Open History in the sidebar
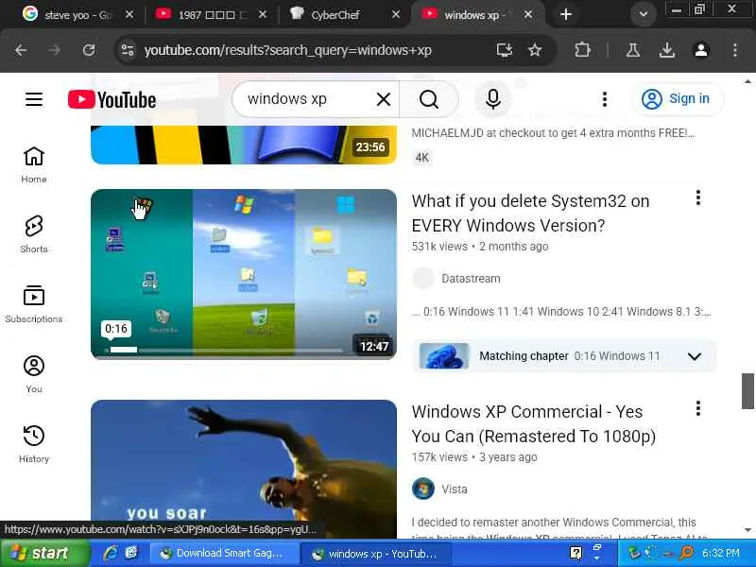The image size is (756, 567). (34, 444)
